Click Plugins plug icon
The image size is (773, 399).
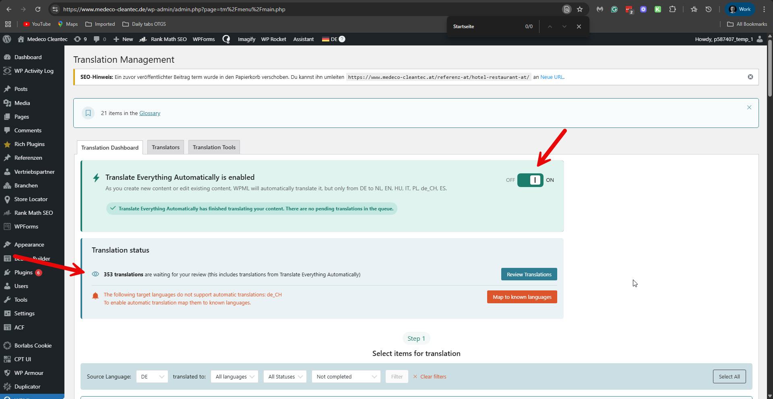click(7, 272)
